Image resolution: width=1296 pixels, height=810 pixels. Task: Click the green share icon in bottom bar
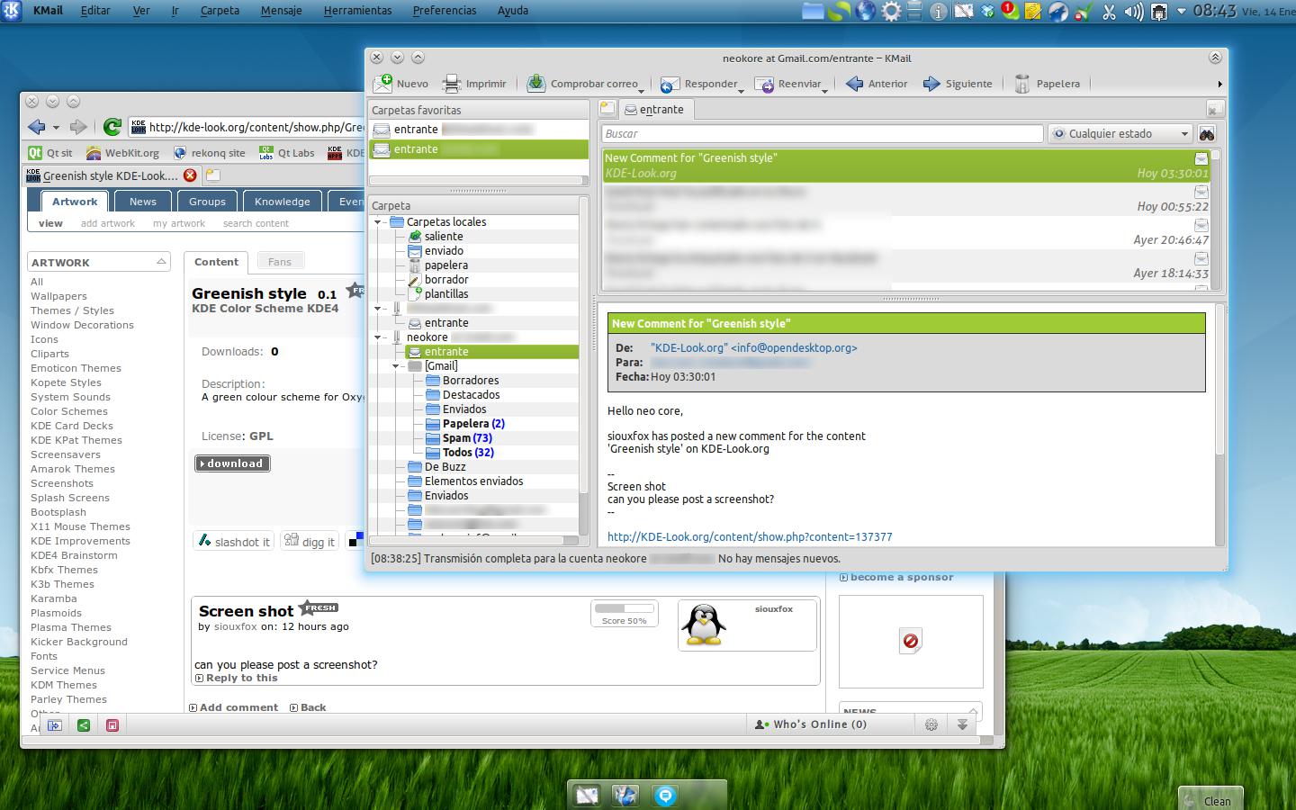tap(84, 725)
